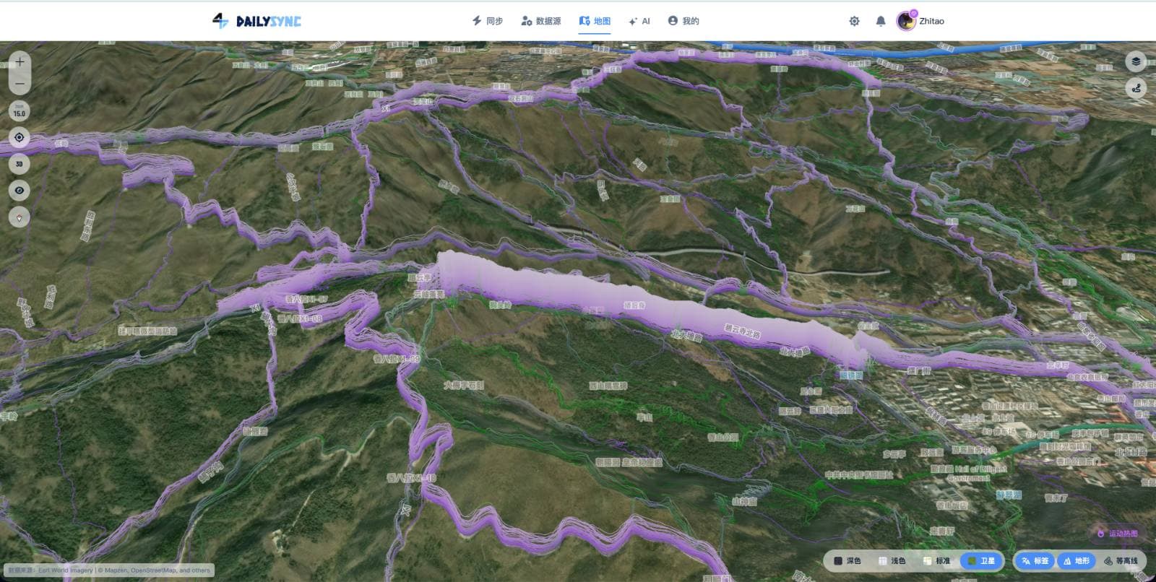Viewport: 1156px width, 582px height.
Task: Zoom in with the plus button
Action: (x=20, y=62)
